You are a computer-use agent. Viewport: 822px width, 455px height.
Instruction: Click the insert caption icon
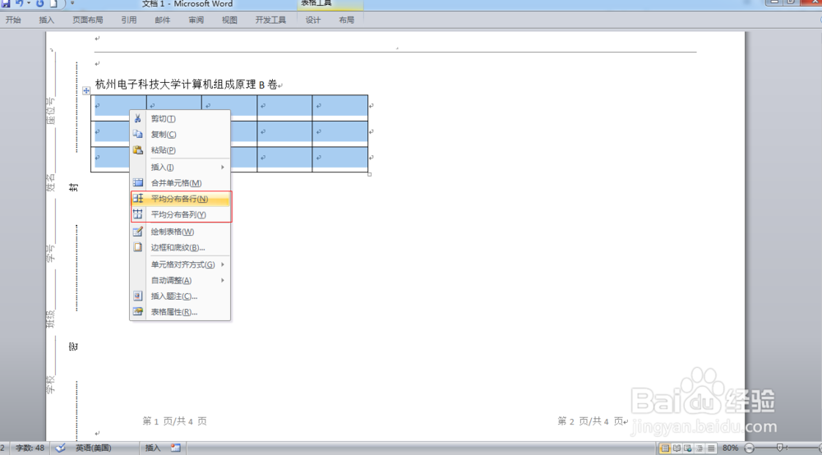coord(138,296)
